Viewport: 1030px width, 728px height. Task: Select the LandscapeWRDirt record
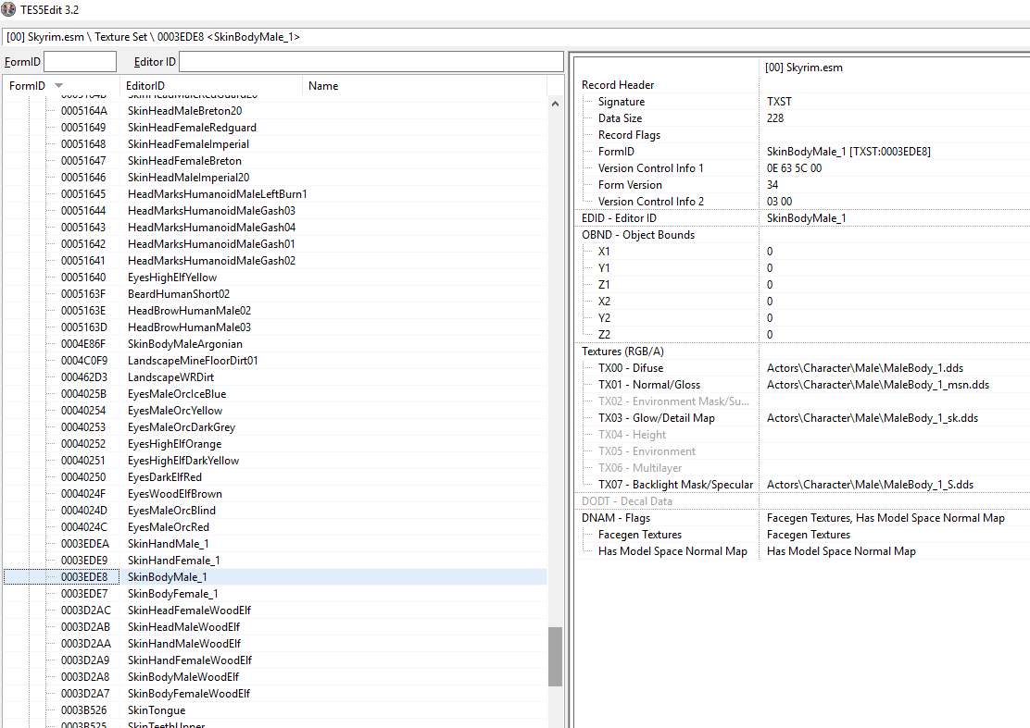(x=274, y=377)
